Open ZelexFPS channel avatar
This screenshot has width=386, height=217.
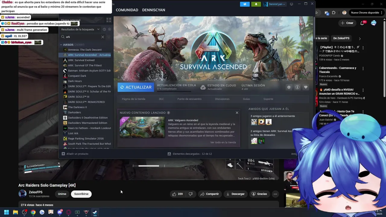coord(22,194)
